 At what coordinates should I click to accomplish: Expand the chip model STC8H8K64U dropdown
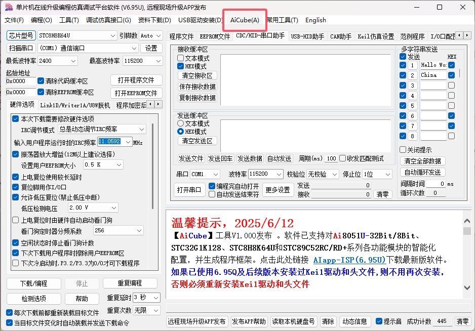[113, 36]
